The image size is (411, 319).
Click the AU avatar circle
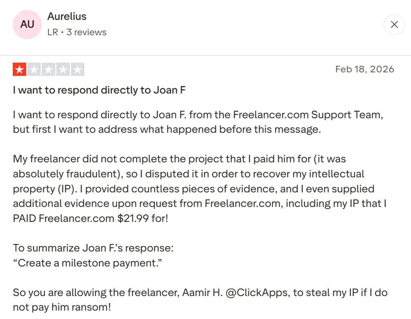(27, 25)
